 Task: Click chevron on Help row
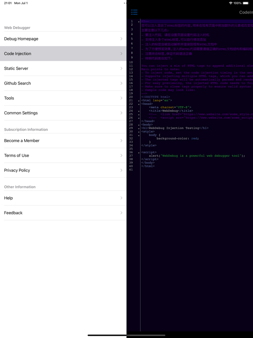click(121, 198)
